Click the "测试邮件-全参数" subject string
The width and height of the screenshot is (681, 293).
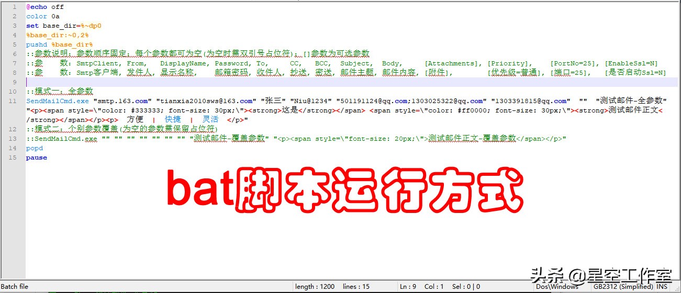click(631, 101)
